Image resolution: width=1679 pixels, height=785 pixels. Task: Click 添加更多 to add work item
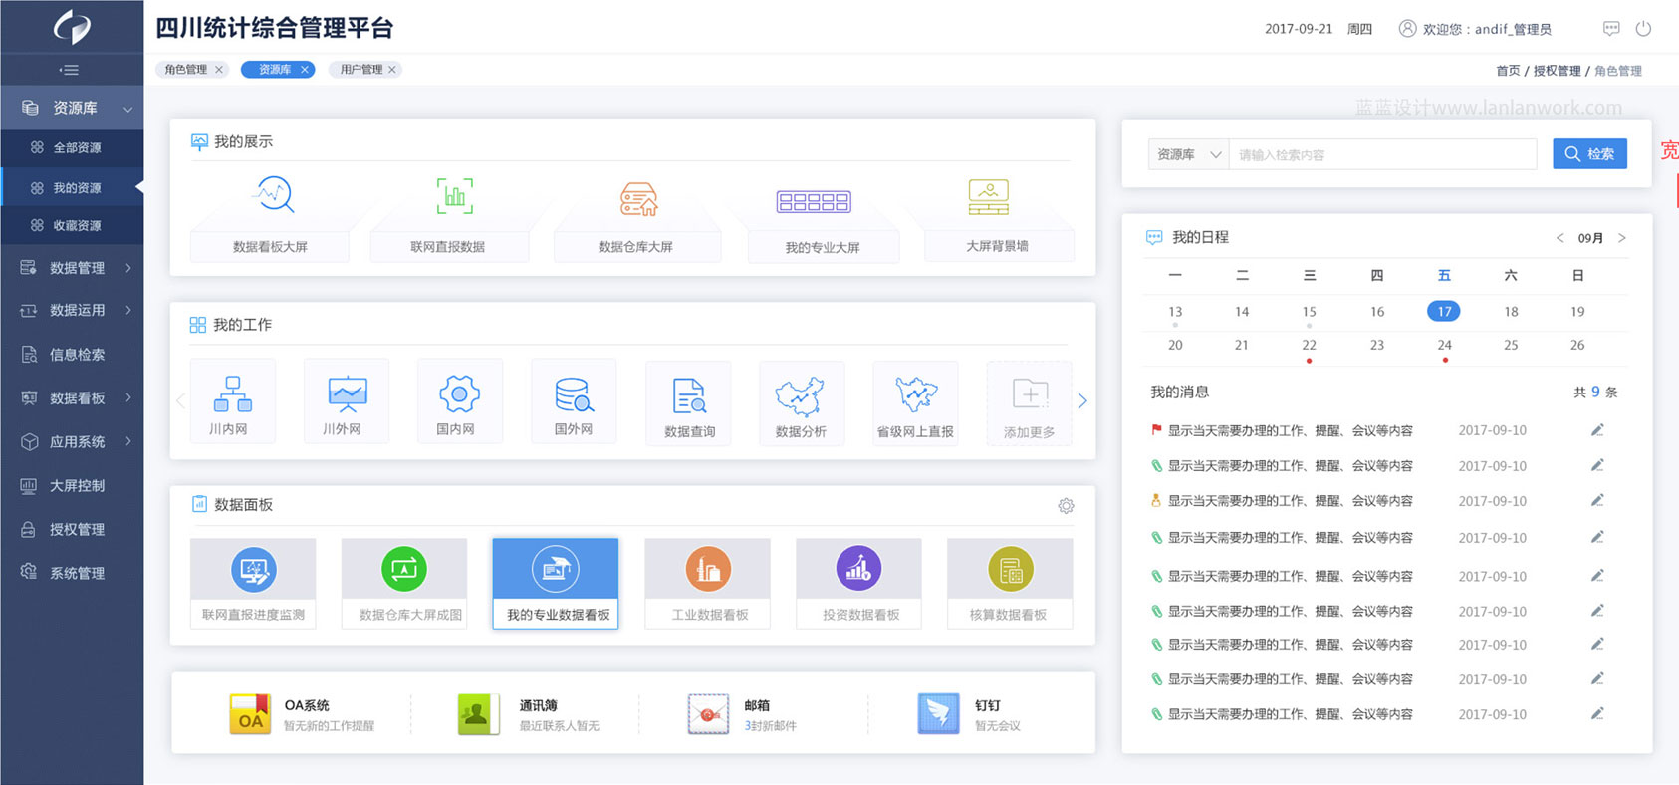tap(1029, 401)
